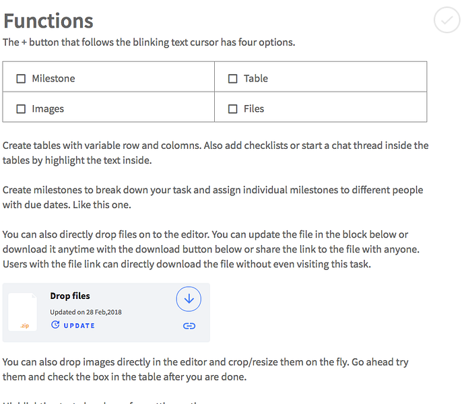Tick the Table checkbox
Screen dimensions: 464x404
pyautogui.click(x=232, y=79)
